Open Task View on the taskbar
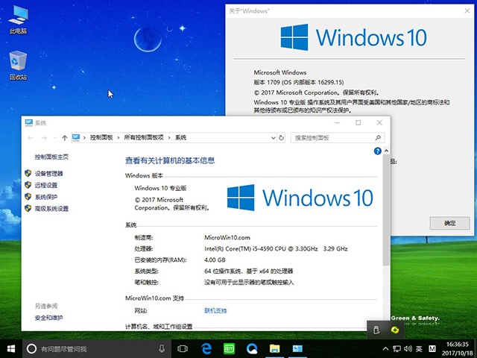Screen dimensions: 477x358 coord(183,349)
